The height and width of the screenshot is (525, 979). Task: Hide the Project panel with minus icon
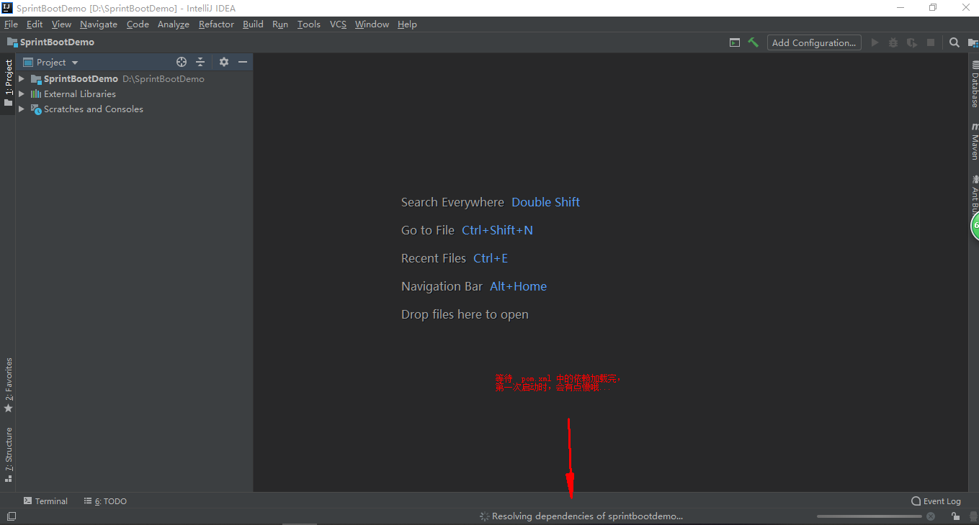tap(243, 62)
